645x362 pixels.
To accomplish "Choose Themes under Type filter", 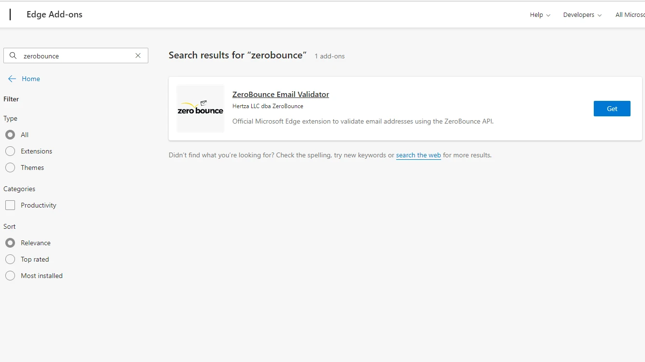I will point(10,167).
